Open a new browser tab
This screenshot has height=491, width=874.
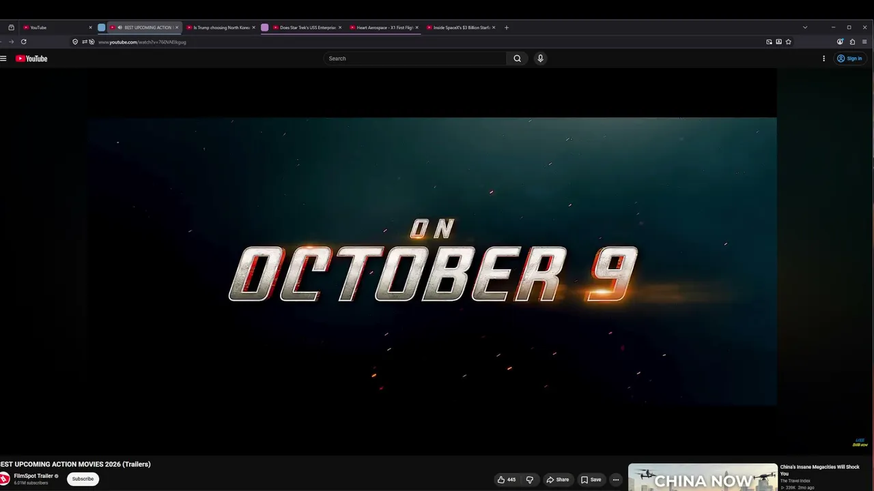(x=506, y=27)
